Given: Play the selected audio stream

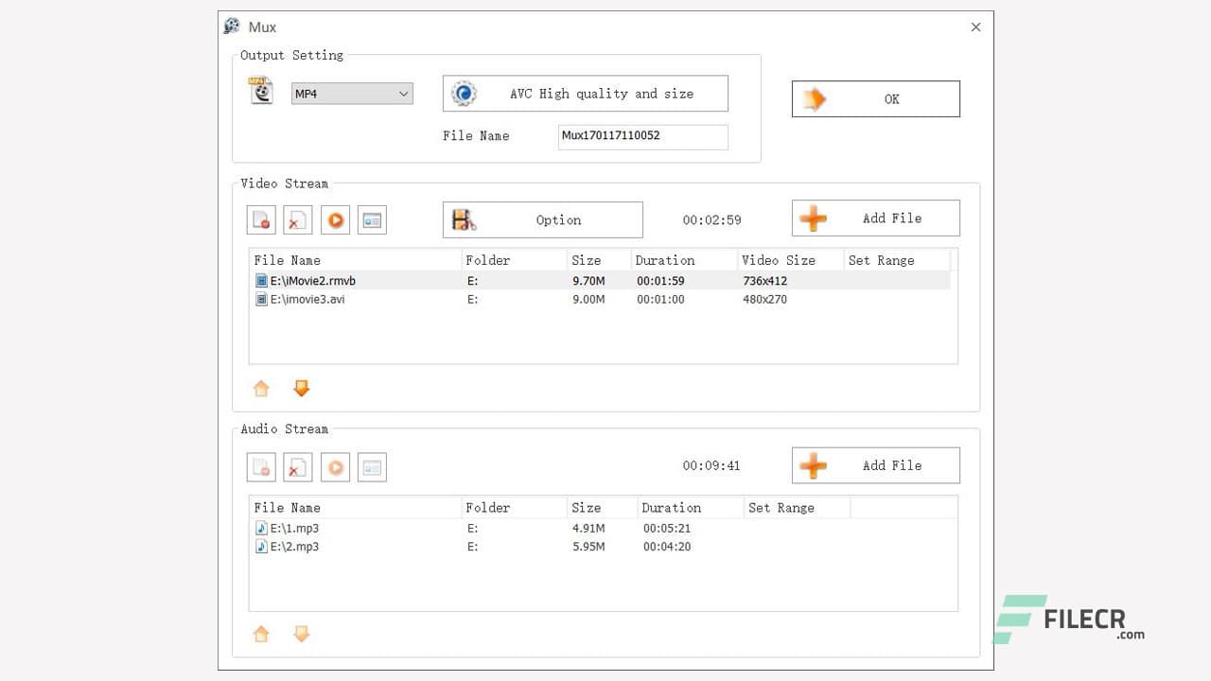Looking at the screenshot, I should [335, 465].
